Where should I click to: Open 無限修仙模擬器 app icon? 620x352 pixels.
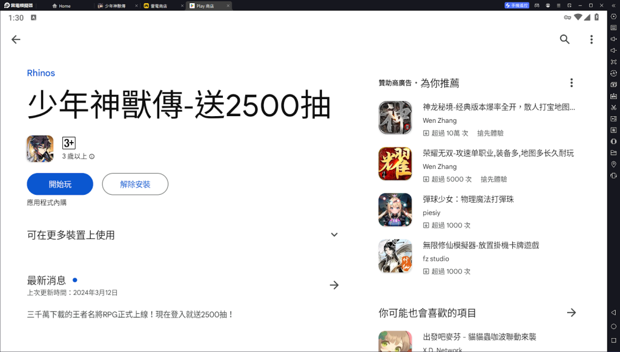pyautogui.click(x=395, y=256)
